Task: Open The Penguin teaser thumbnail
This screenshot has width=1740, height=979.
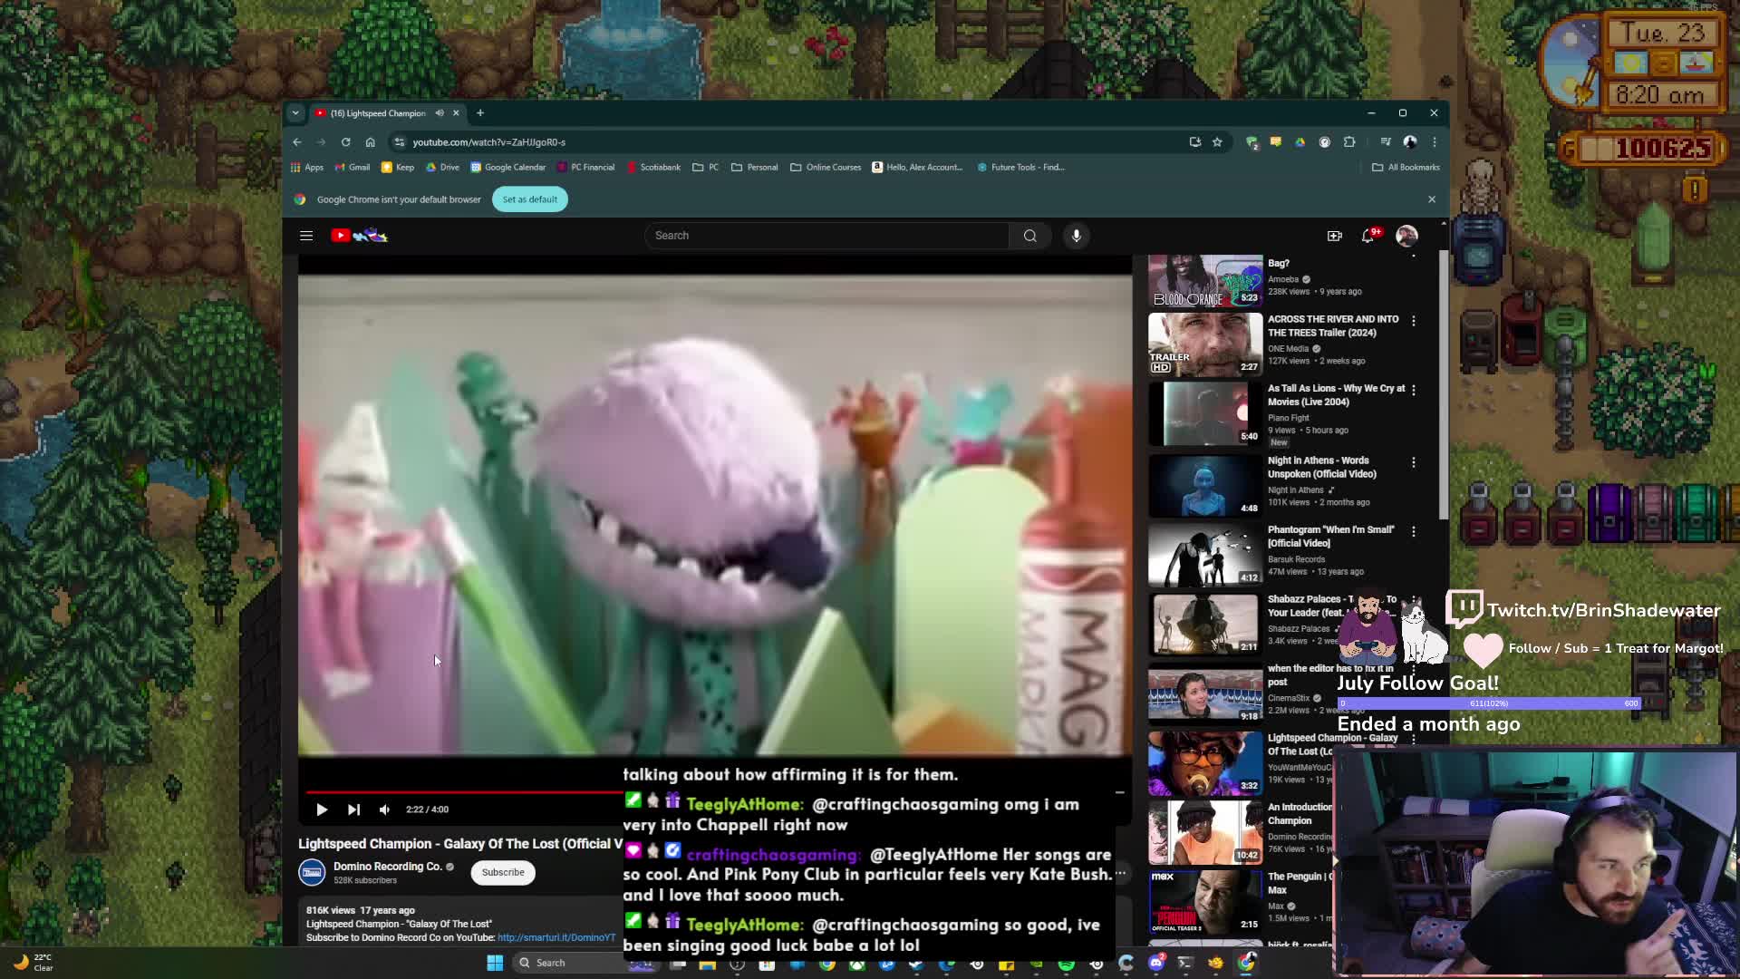Action: point(1205,902)
